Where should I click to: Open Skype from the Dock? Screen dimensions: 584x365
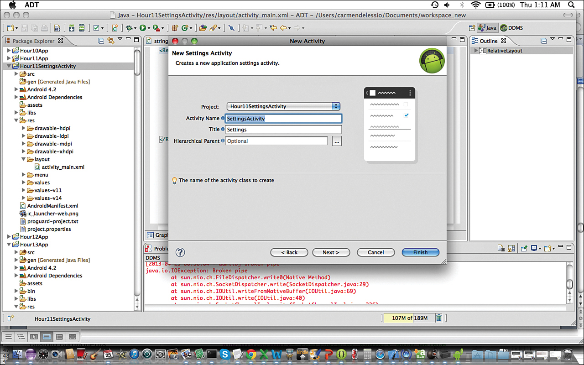tap(224, 354)
